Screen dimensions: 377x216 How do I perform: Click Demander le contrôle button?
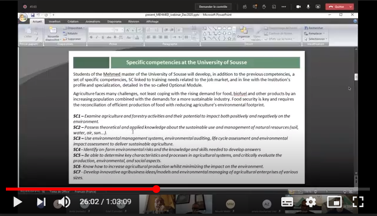[213, 7]
